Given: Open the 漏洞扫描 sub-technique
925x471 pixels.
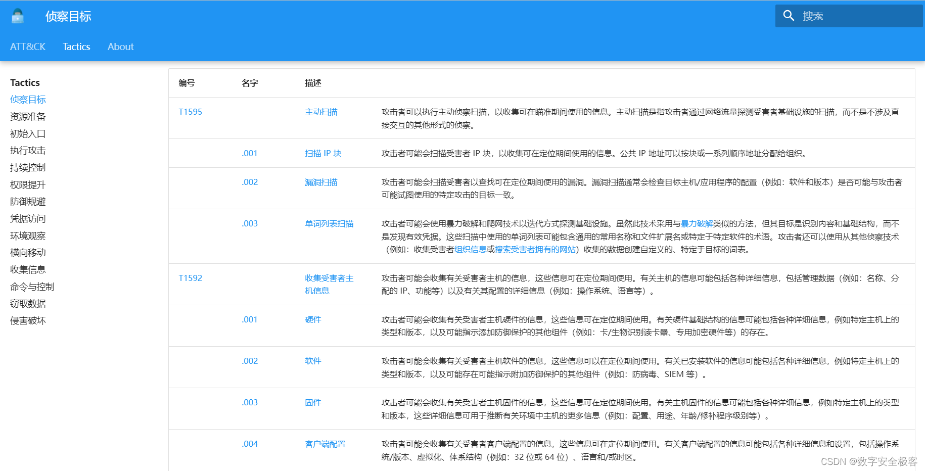Looking at the screenshot, I should pos(321,182).
